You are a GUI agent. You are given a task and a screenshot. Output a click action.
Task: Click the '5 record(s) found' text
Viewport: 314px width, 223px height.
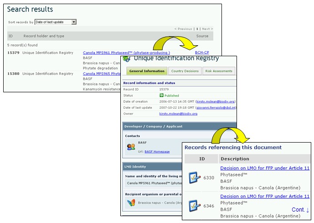22,45
